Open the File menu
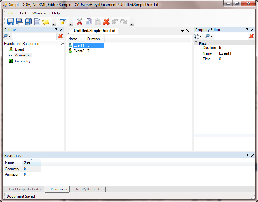The height and width of the screenshot is (202, 258). [11, 13]
